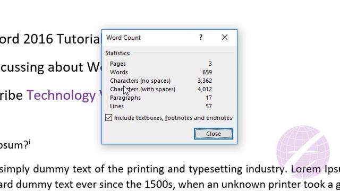Click the Word Count dialog title
The width and height of the screenshot is (340, 191).
coord(123,38)
